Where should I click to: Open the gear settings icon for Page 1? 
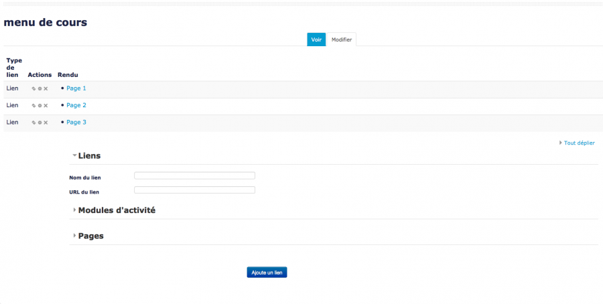click(40, 88)
